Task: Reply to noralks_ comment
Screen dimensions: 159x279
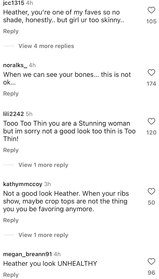Action: pyautogui.click(x=11, y=94)
